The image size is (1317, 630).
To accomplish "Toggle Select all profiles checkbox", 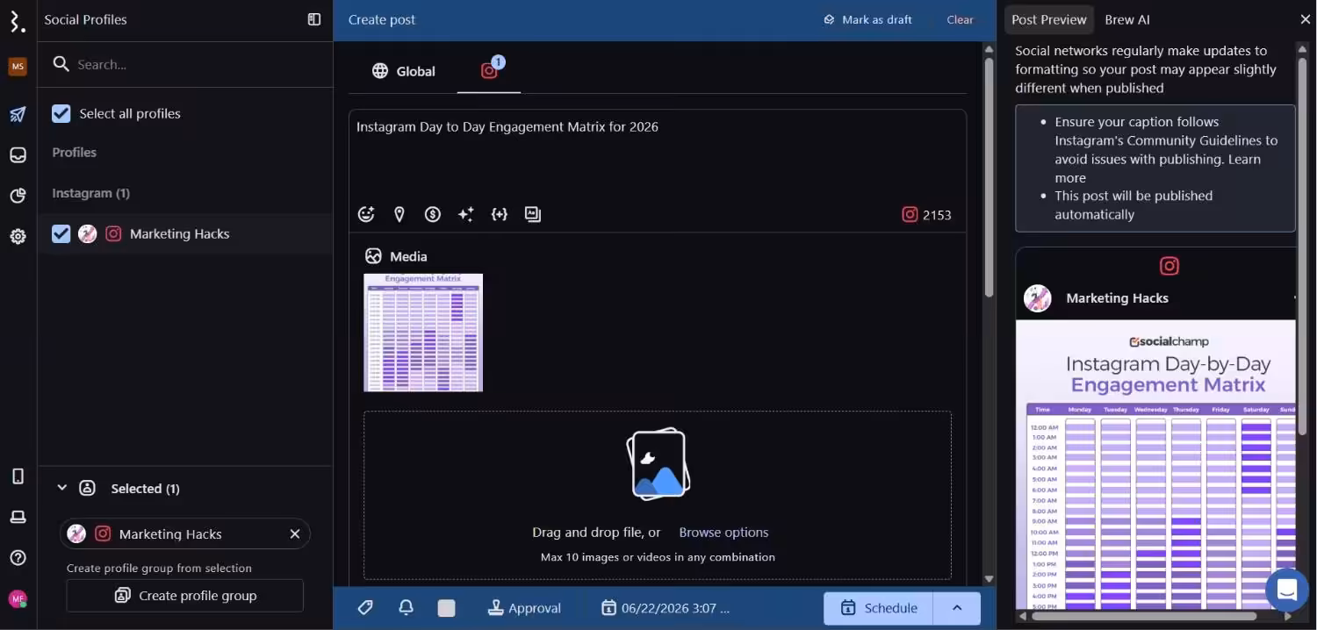I will click(61, 113).
